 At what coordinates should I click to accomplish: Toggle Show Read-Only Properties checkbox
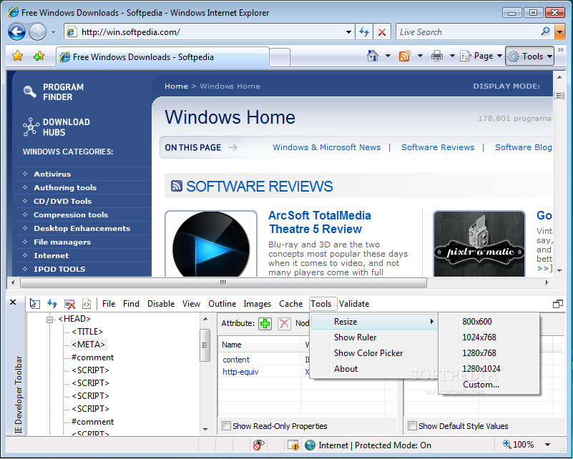[x=227, y=426]
